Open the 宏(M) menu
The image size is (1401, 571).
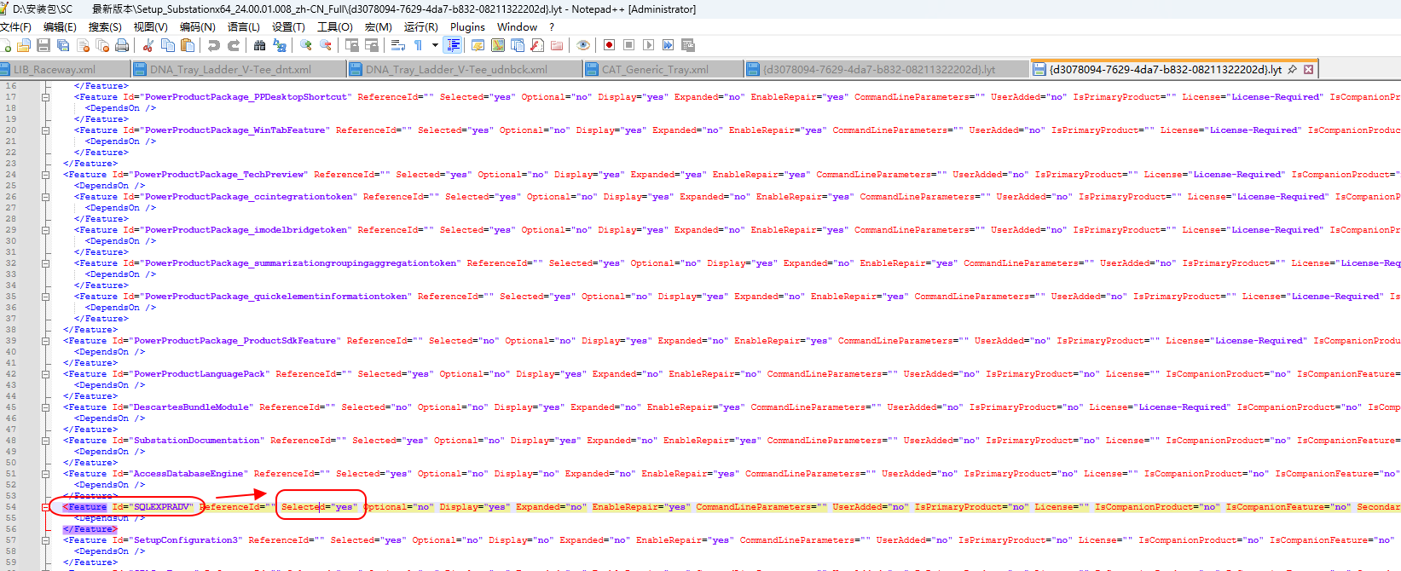379,27
